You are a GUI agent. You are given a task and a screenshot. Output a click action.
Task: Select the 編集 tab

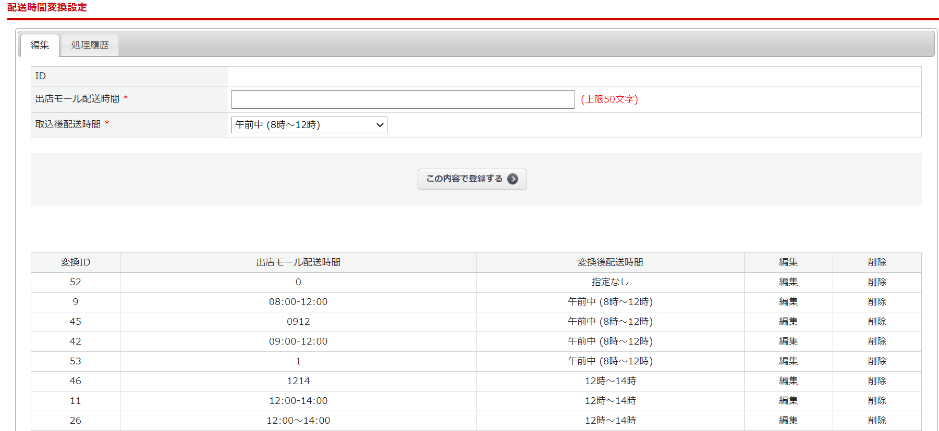coord(40,45)
